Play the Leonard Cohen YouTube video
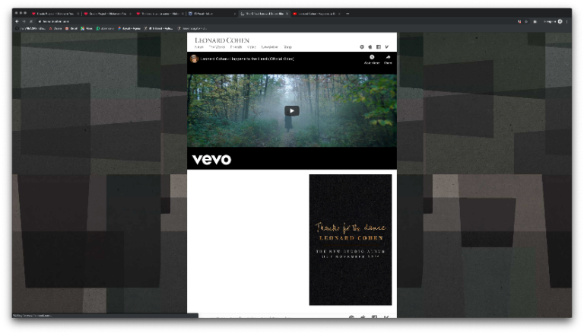Screen dimensions: 584x334 click(x=292, y=111)
